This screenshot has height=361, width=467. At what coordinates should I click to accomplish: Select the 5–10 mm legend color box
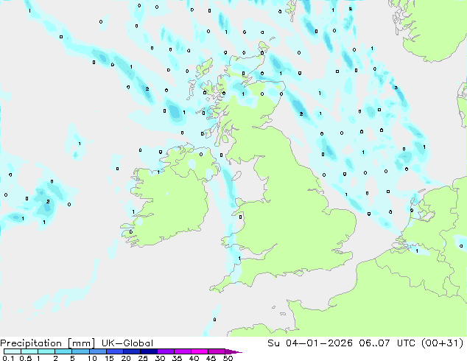coord(80,351)
